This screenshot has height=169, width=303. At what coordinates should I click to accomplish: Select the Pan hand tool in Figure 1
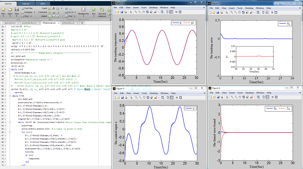(143, 12)
